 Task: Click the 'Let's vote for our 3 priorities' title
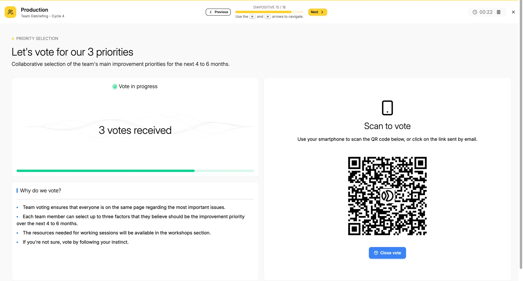click(72, 52)
